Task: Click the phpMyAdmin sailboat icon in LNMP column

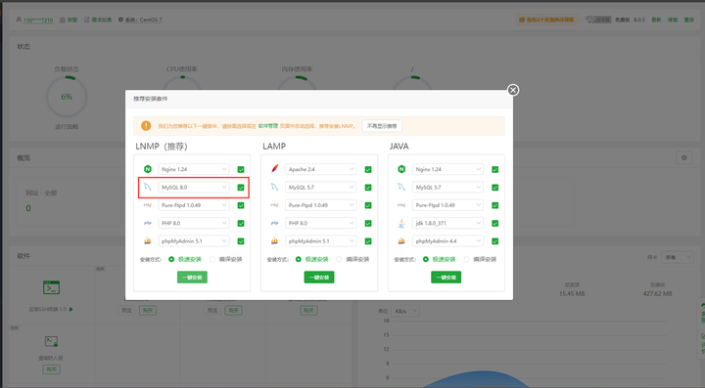Action: pos(148,240)
